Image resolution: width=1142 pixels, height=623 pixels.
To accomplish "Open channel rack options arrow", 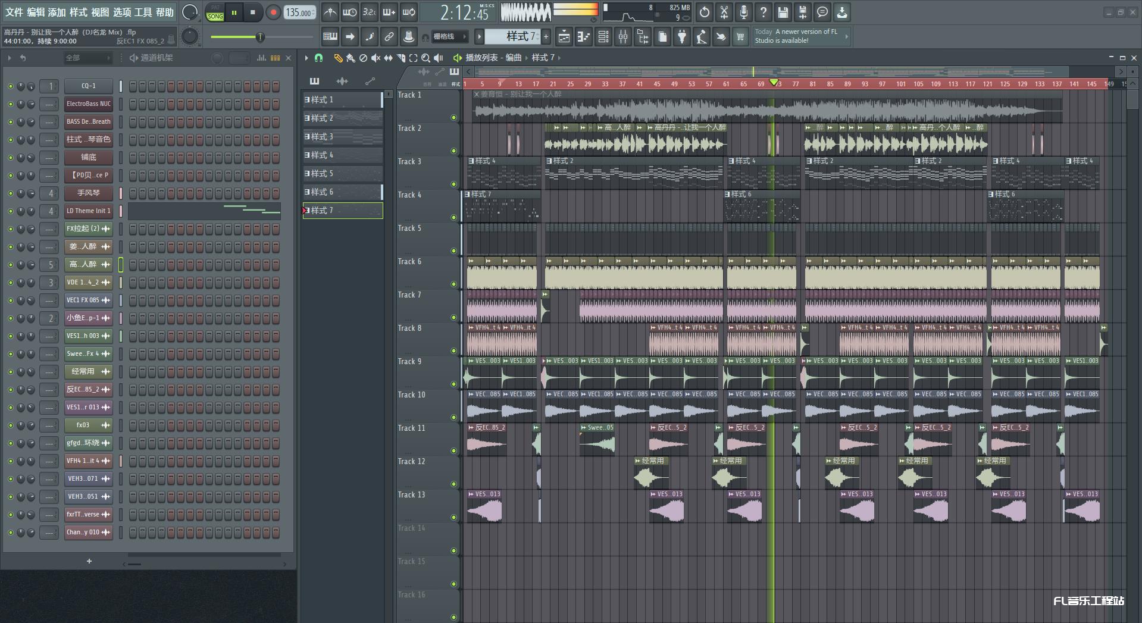I will pyautogui.click(x=10, y=58).
